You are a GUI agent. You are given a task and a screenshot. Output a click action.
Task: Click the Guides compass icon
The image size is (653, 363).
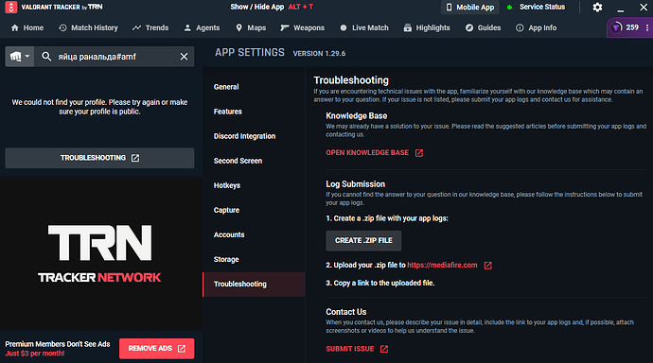pos(469,27)
